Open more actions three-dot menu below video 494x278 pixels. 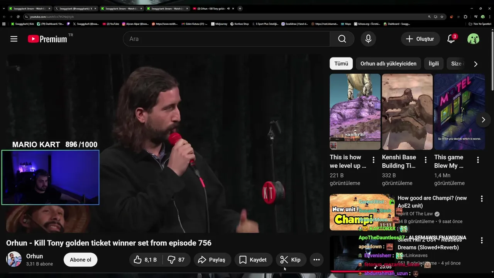(x=316, y=260)
